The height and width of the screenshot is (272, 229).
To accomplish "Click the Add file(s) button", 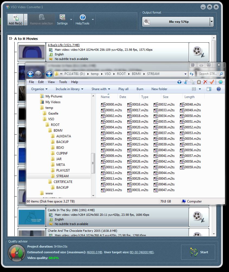I will pyautogui.click(x=15, y=20).
